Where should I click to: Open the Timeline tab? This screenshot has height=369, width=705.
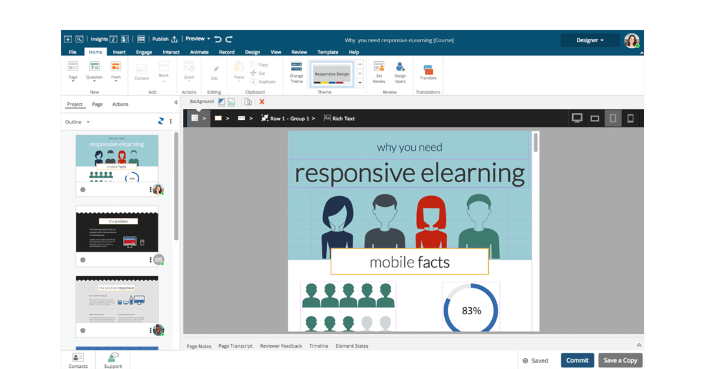point(319,346)
